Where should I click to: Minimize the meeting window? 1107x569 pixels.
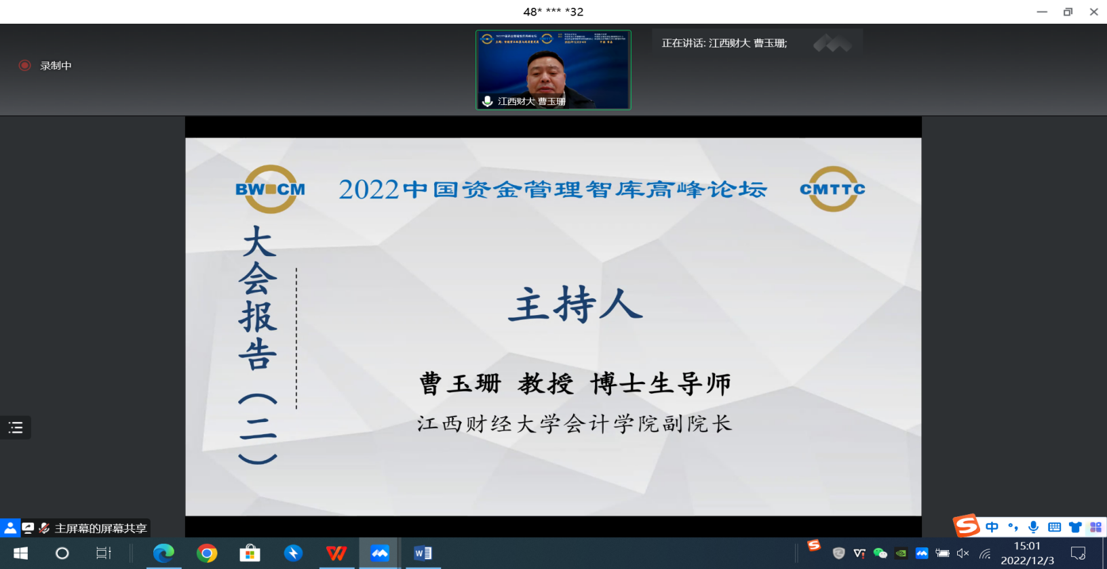coord(1042,12)
